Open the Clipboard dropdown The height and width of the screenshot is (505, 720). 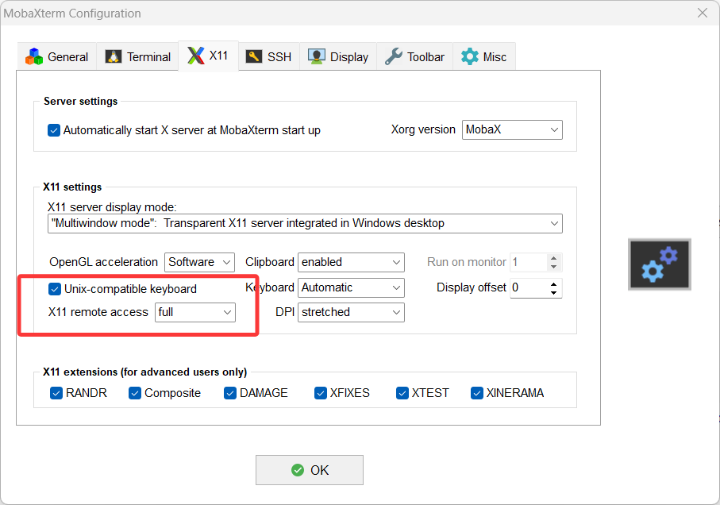[x=351, y=262]
